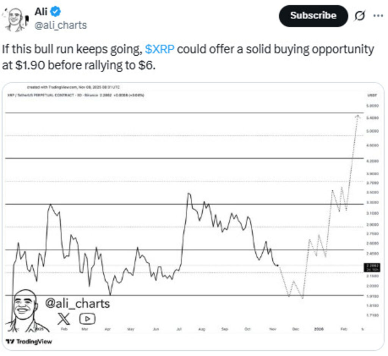Open the Grok slashed-circle icon

[x=359, y=16]
